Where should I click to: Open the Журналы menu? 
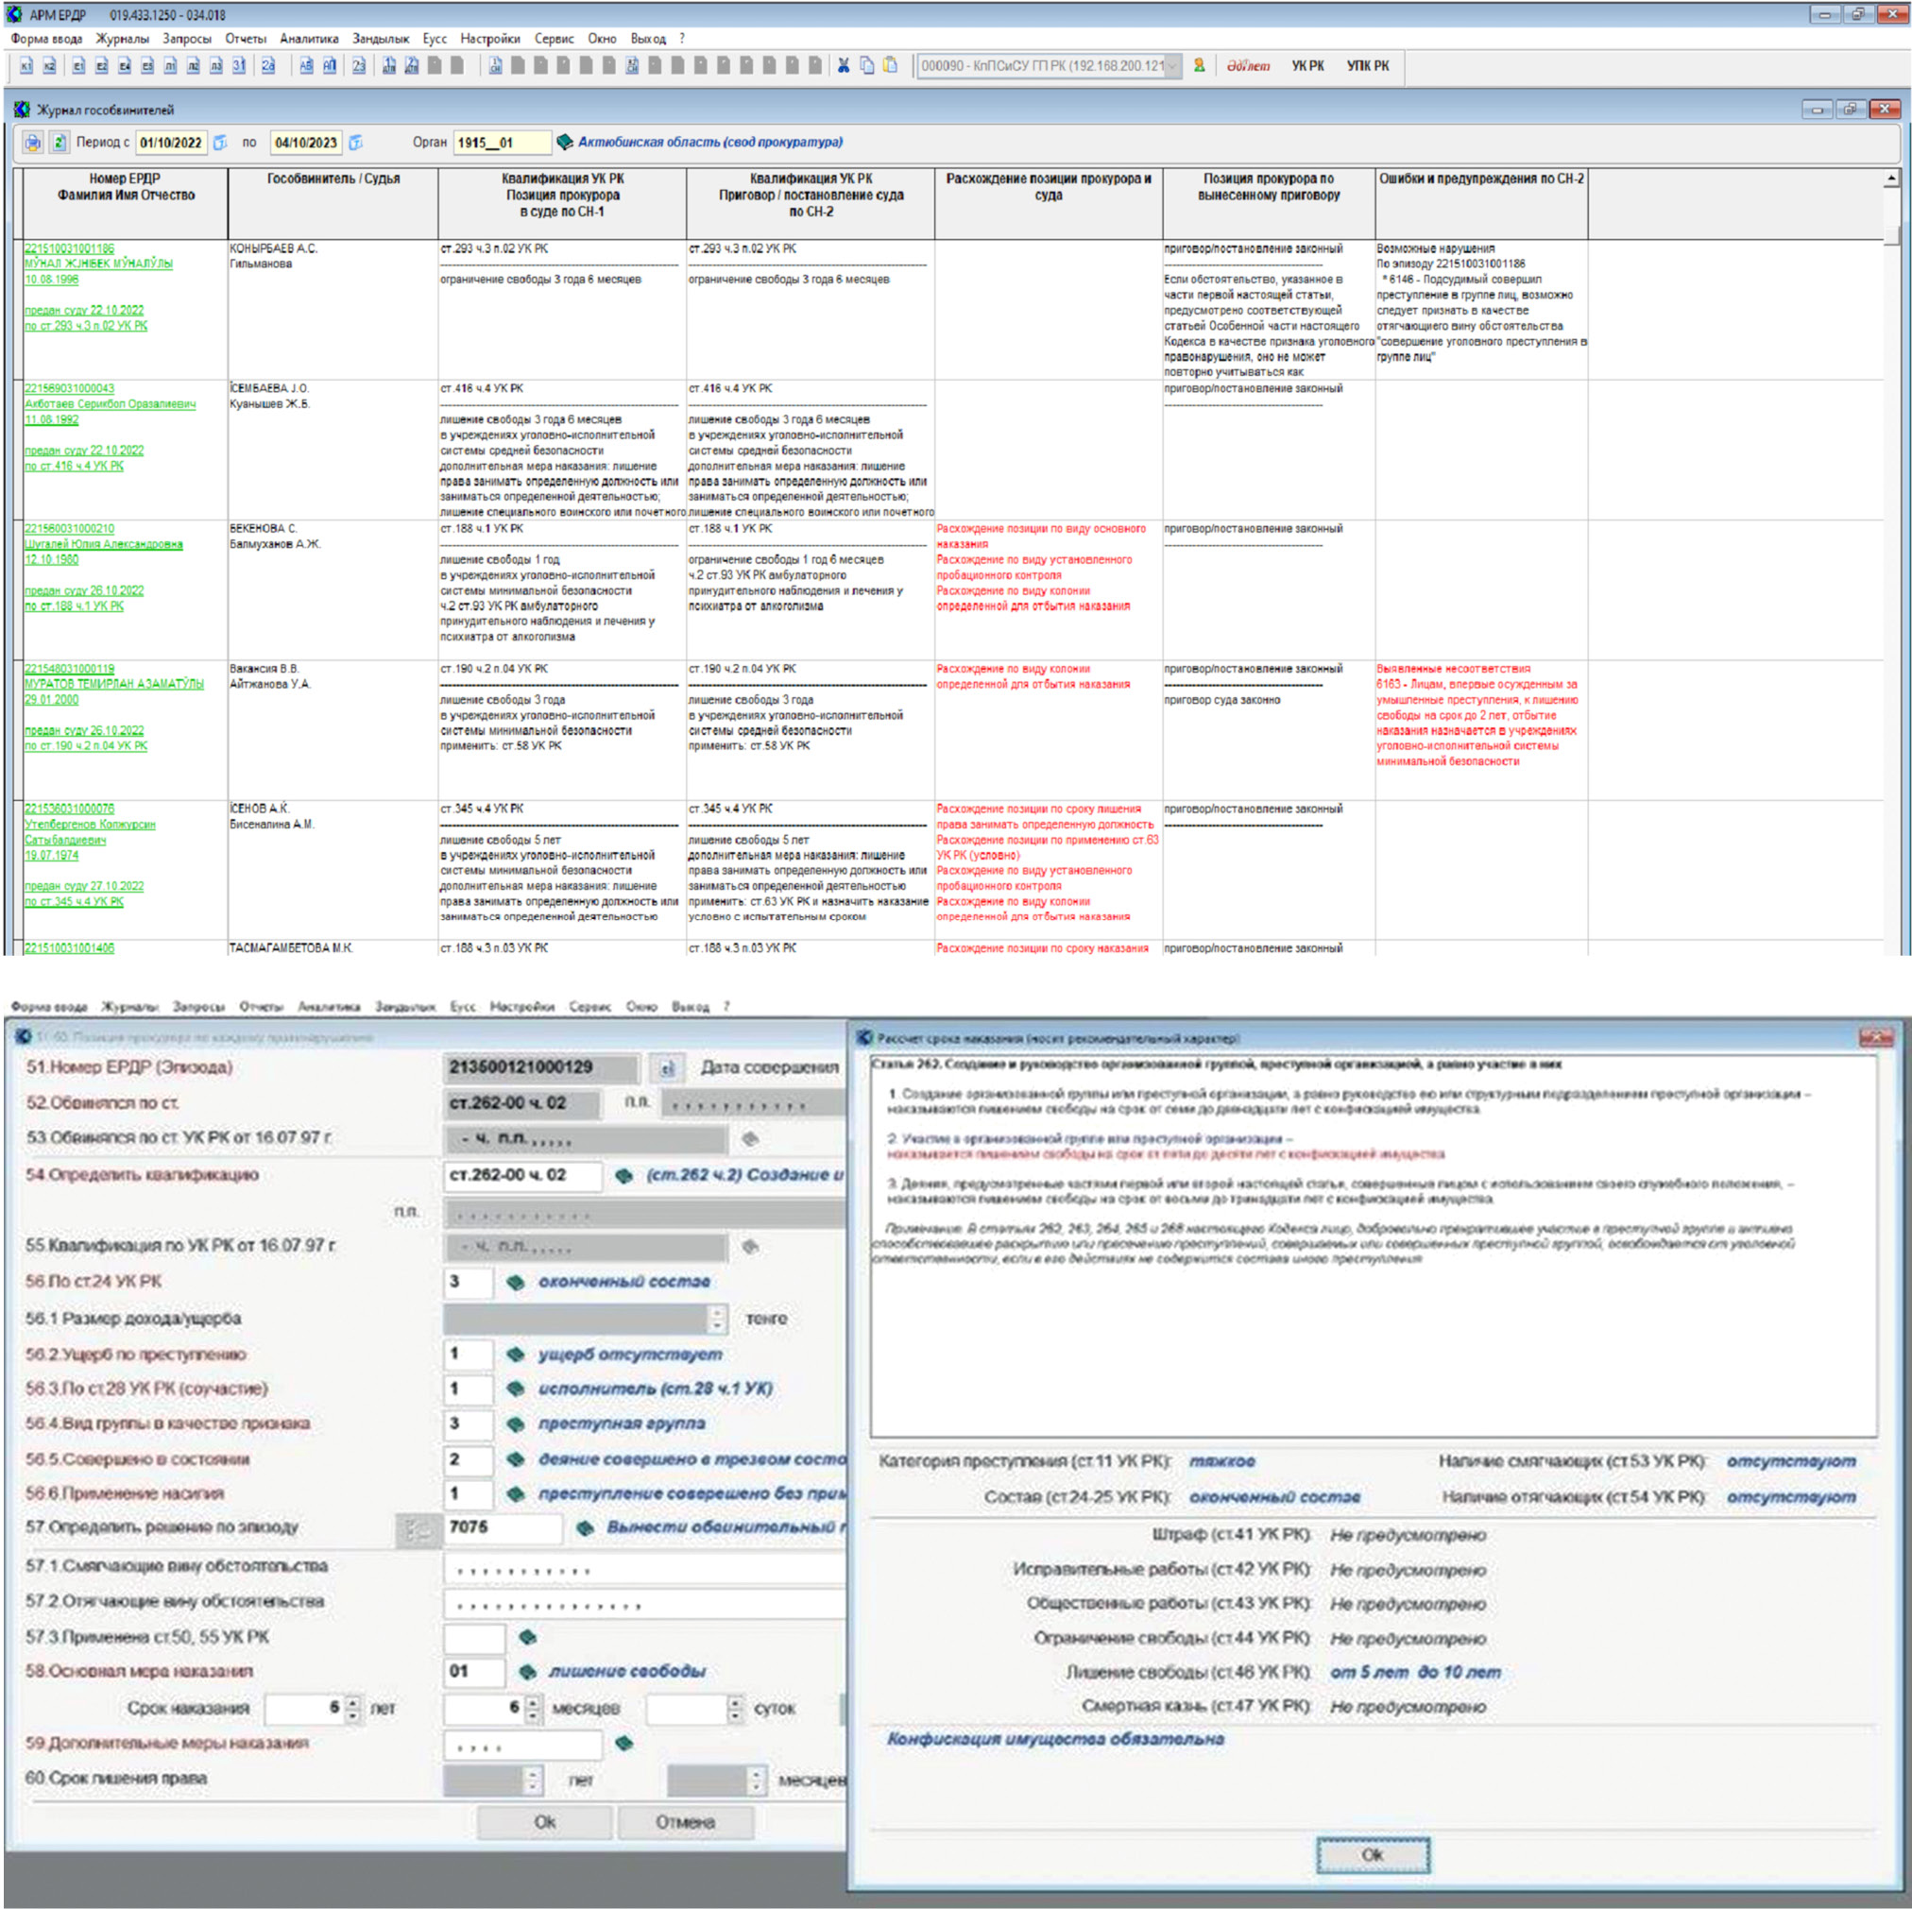coord(122,39)
